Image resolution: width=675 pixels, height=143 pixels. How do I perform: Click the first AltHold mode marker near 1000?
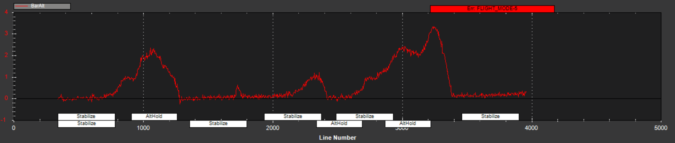pos(154,117)
